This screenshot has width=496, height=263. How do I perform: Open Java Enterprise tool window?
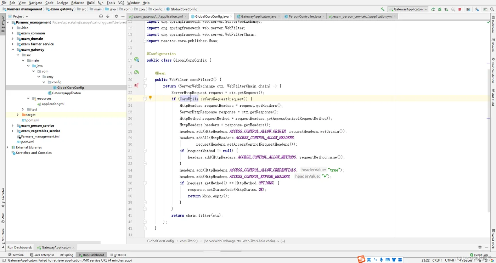pyautogui.click(x=42, y=255)
